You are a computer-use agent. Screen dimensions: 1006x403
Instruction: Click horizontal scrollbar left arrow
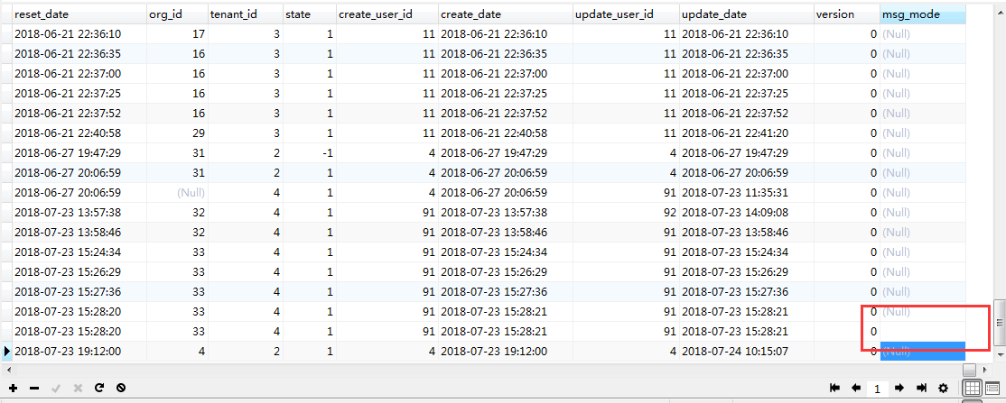(6, 370)
